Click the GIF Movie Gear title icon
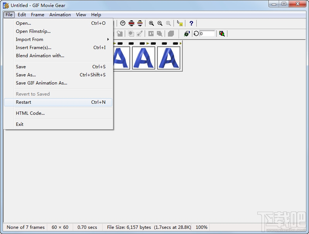 [x=6, y=5]
